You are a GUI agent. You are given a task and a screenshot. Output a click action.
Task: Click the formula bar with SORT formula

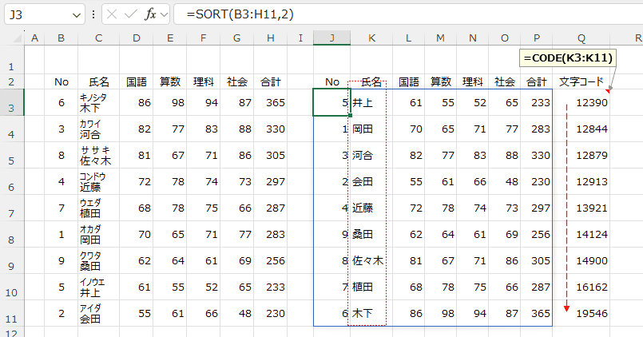point(399,14)
